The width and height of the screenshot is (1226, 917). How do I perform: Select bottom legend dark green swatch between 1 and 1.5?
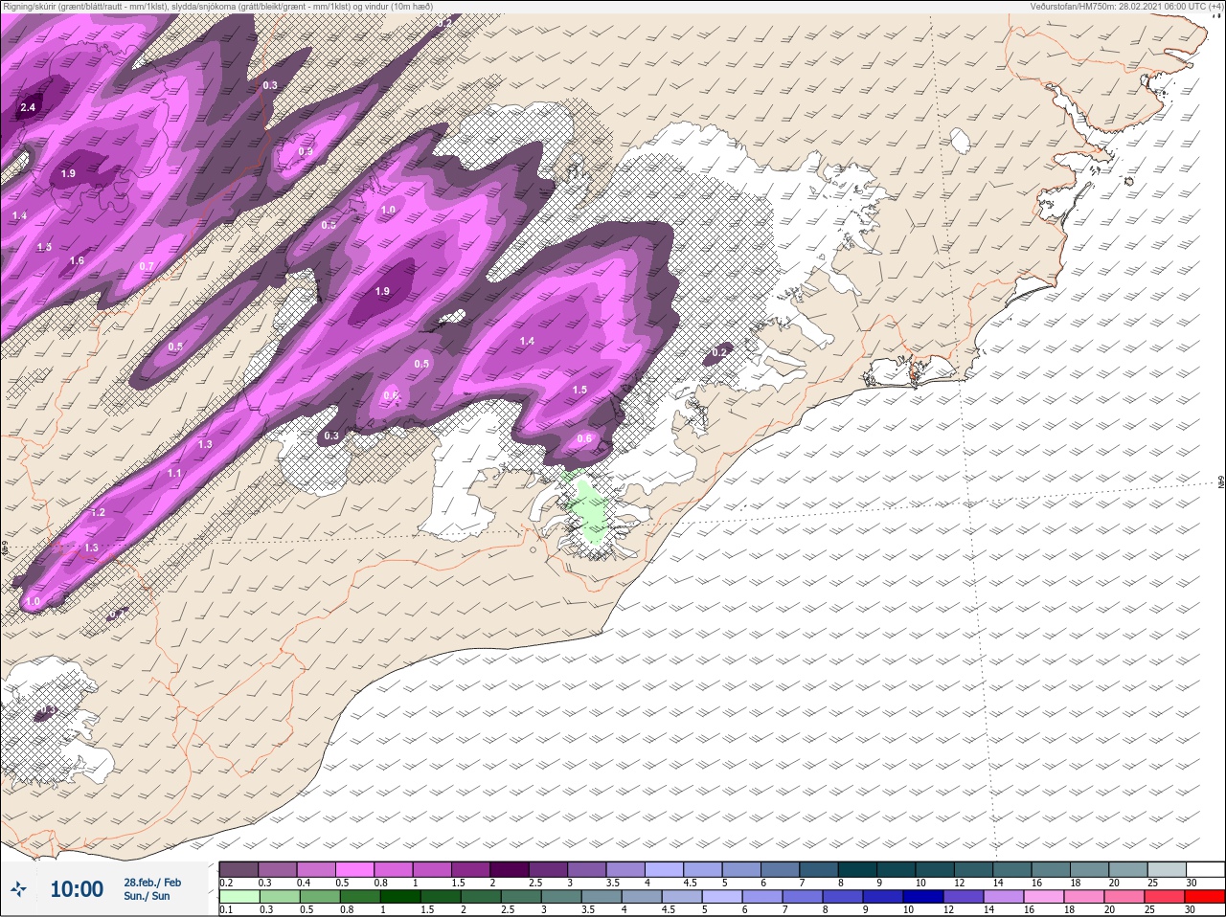(x=398, y=897)
